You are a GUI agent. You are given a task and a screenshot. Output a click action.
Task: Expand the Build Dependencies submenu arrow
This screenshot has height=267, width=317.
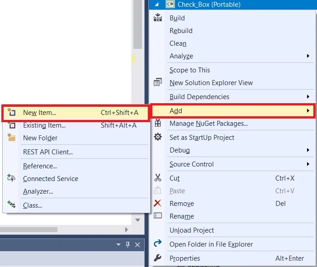(x=308, y=96)
